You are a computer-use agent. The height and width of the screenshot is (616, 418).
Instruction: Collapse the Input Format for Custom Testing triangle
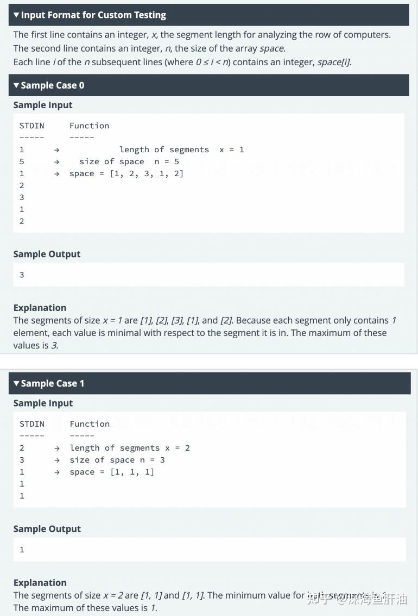tap(16, 15)
